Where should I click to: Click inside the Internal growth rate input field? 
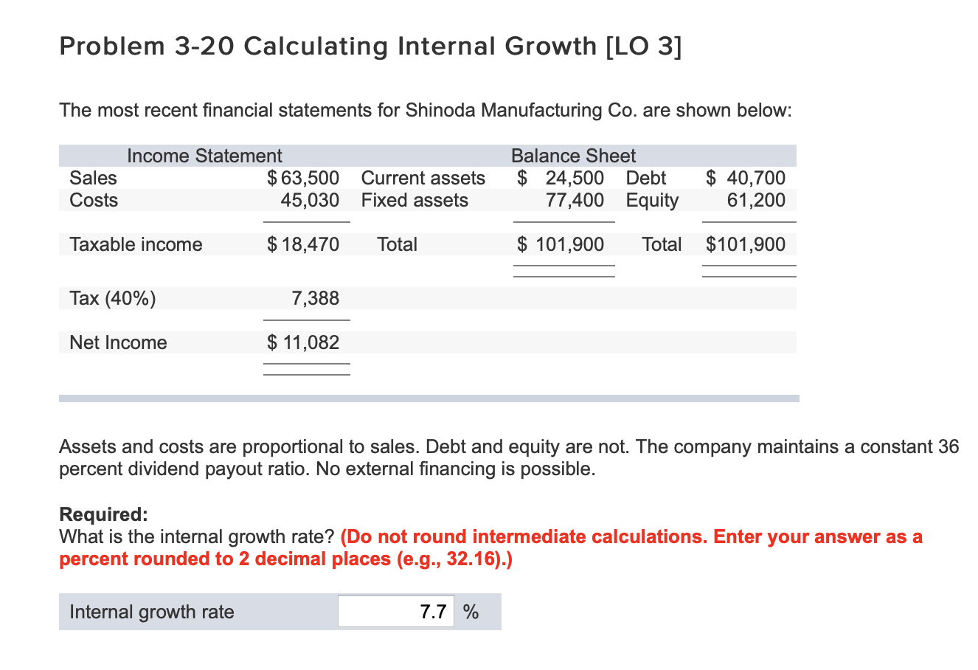(x=395, y=611)
